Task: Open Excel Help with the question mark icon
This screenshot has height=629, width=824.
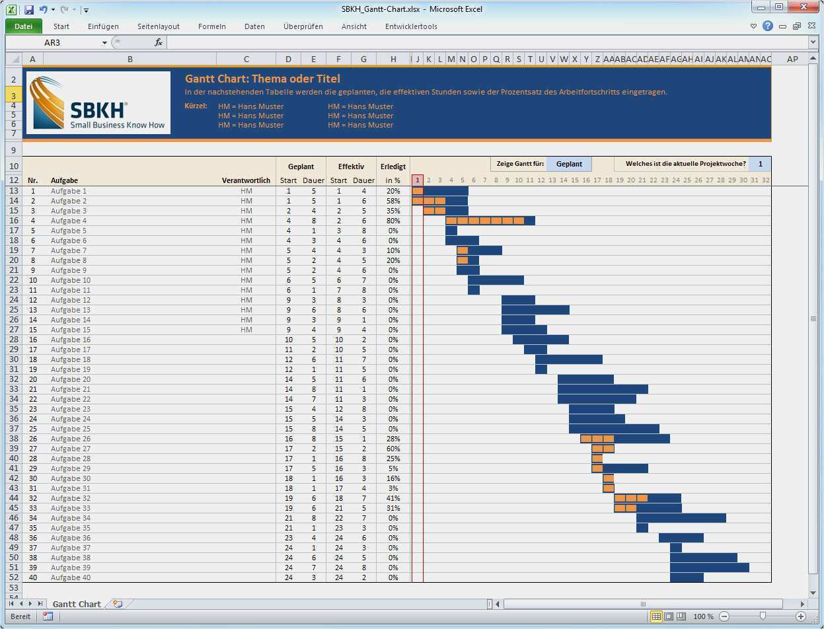Action: click(x=767, y=26)
